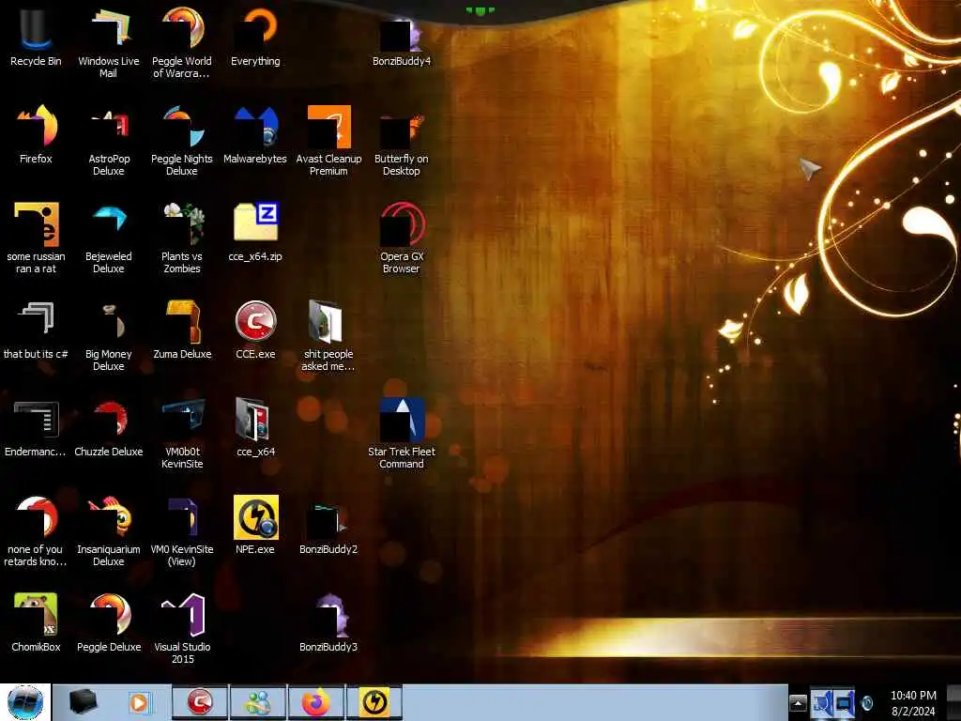Switch to the CCE taskbar button
The width and height of the screenshot is (961, 721).
click(x=200, y=702)
